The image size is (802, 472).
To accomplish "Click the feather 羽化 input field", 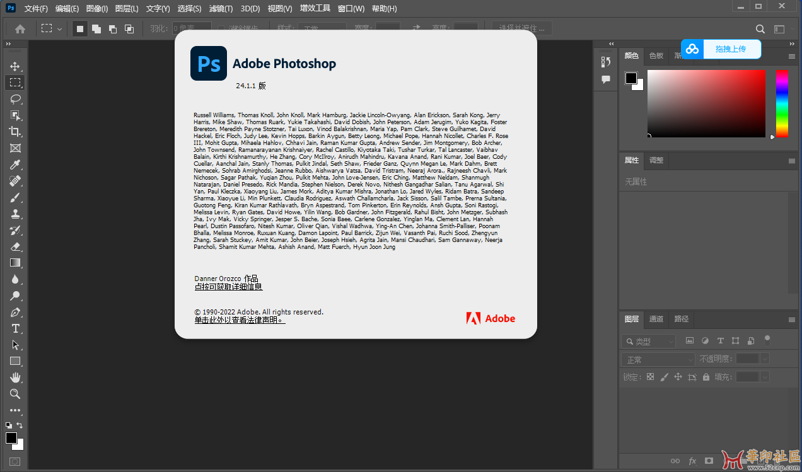I will 192,28.
